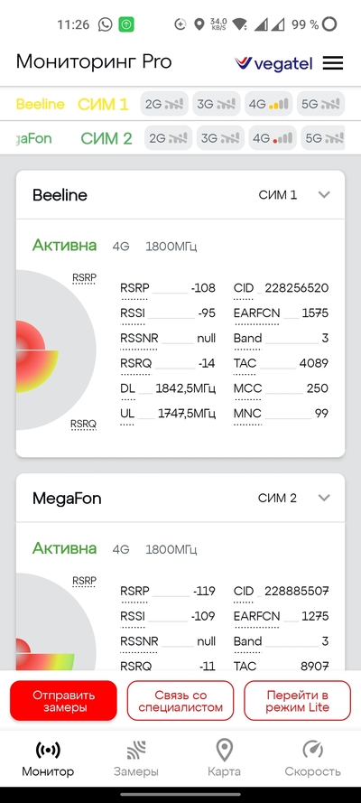Tap the Wi-Fi status bar icon

pyautogui.click(x=239, y=24)
